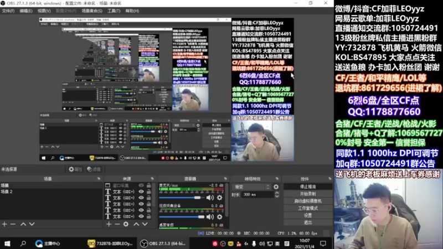Open 设置 in the controls panel
443x249 pixels.
tap(308, 215)
